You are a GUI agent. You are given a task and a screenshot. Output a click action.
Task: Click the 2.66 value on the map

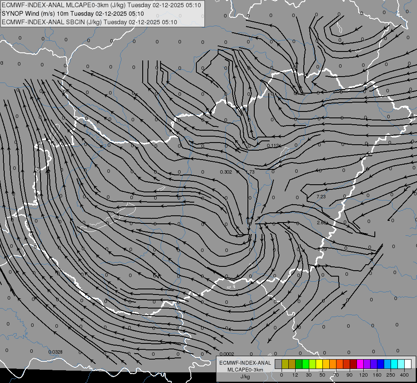point(322,223)
